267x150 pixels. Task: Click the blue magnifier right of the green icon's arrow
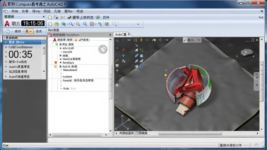71,24
